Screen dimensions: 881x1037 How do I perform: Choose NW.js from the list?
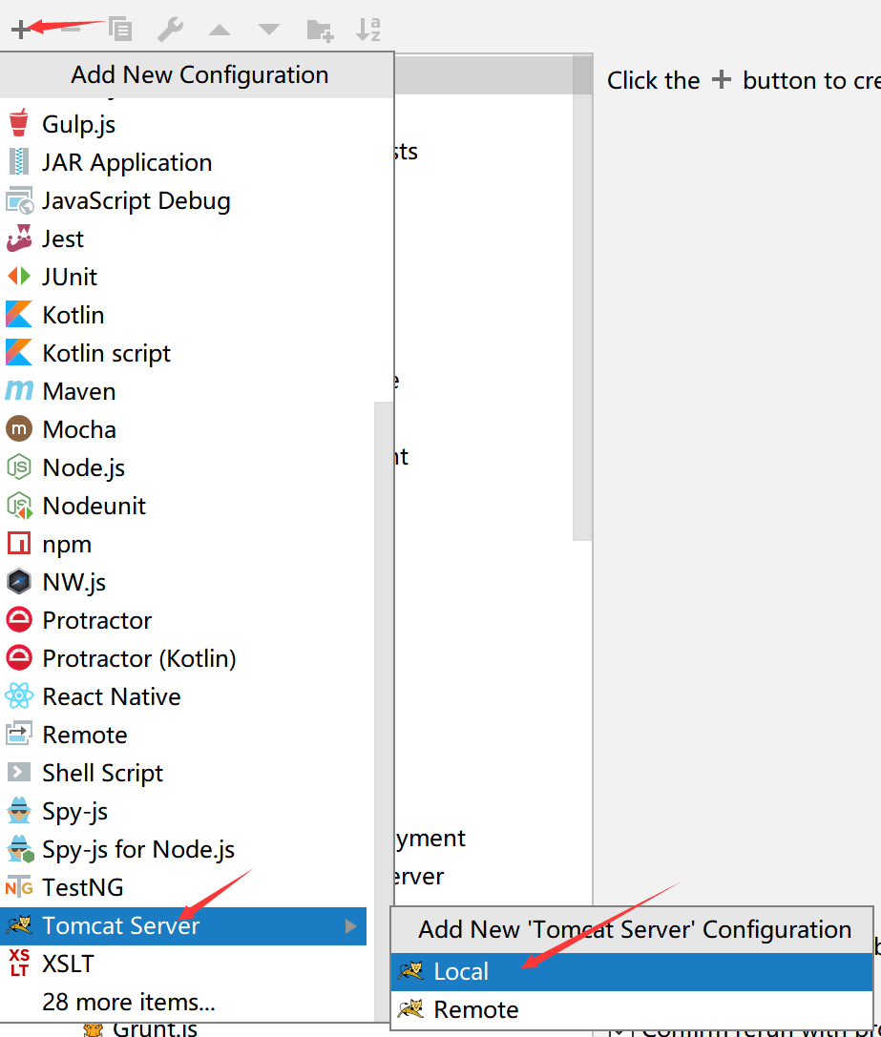[x=182, y=582]
